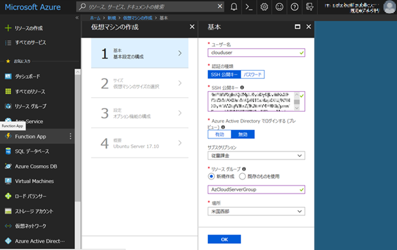Click the Virtual Machines monitor icon
Image resolution: width=397 pixels, height=250 pixels.
[8, 181]
